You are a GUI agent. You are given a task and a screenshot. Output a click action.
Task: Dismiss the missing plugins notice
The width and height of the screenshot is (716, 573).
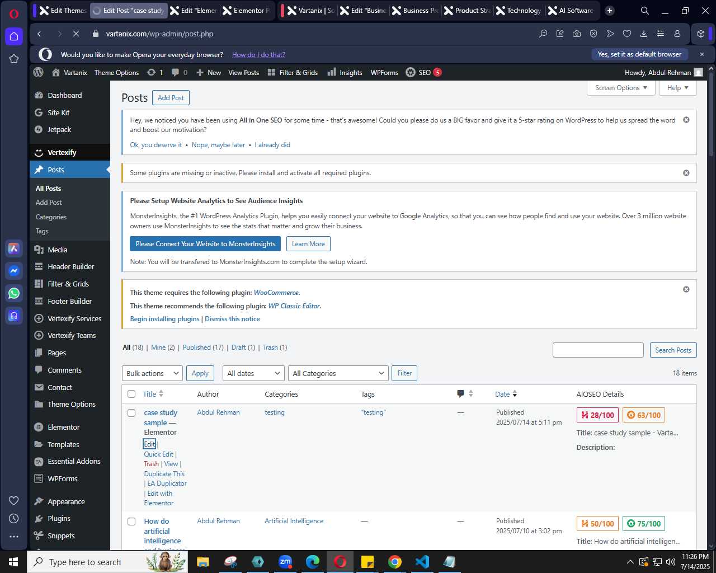pyautogui.click(x=686, y=173)
